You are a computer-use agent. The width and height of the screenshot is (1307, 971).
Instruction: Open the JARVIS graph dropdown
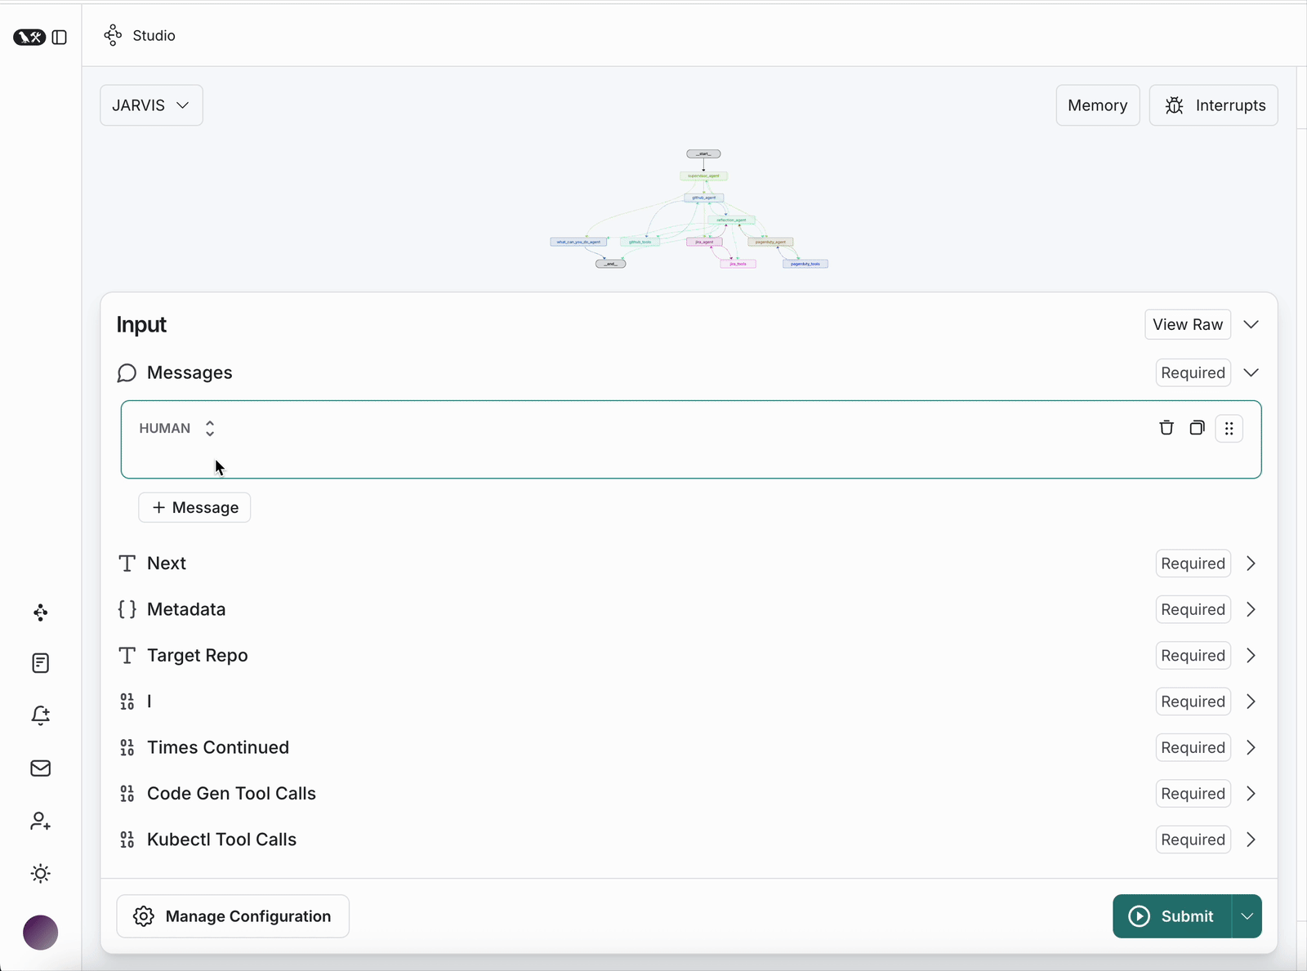click(151, 105)
